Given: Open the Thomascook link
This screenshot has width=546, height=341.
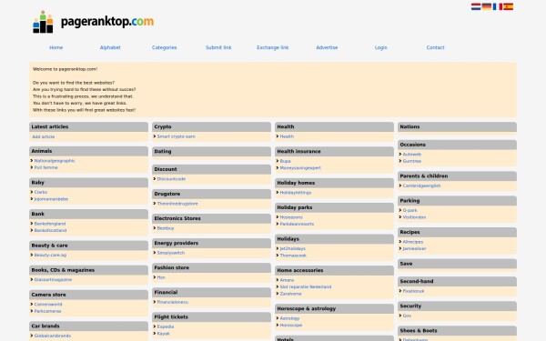Looking at the screenshot, I should pyautogui.click(x=293, y=256).
